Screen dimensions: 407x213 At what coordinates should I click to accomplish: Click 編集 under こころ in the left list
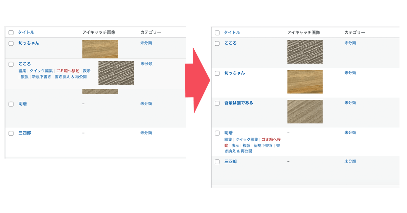coord(22,71)
